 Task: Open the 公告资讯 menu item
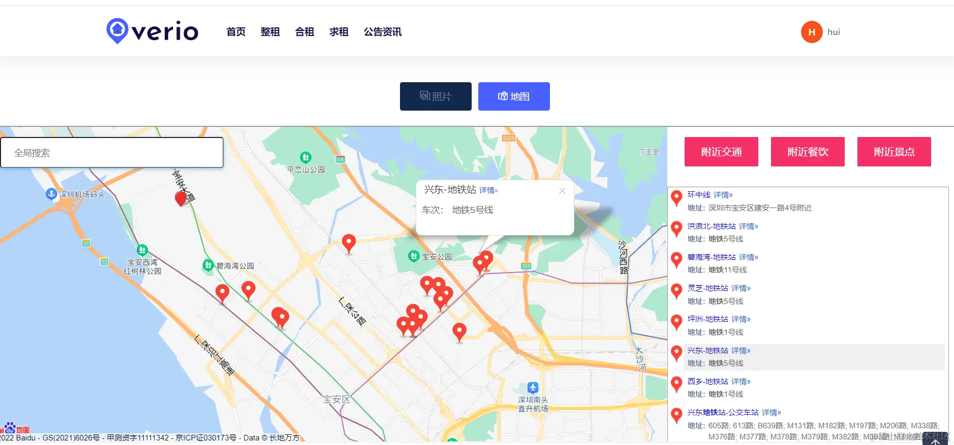383,32
